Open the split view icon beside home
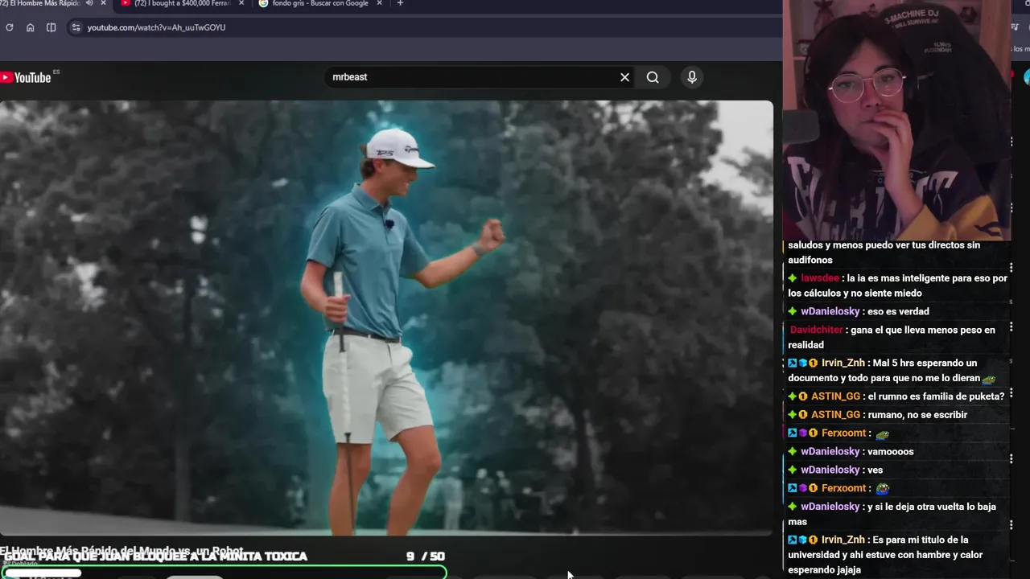This screenshot has height=579, width=1030. (51, 27)
